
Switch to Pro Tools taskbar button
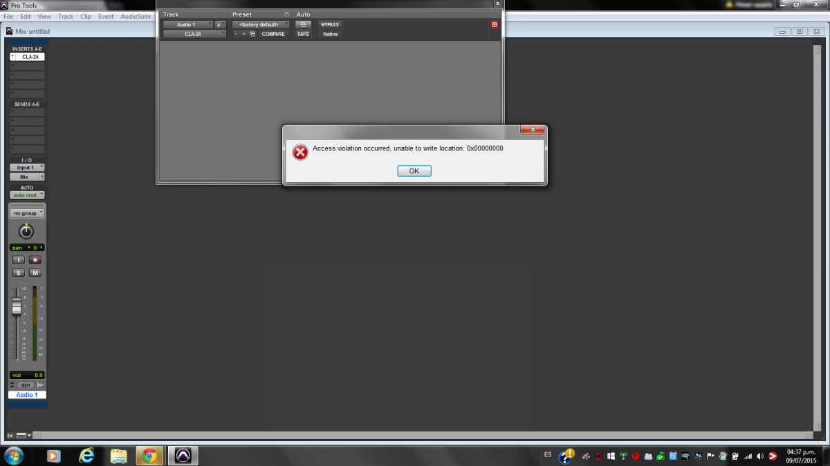tap(183, 456)
